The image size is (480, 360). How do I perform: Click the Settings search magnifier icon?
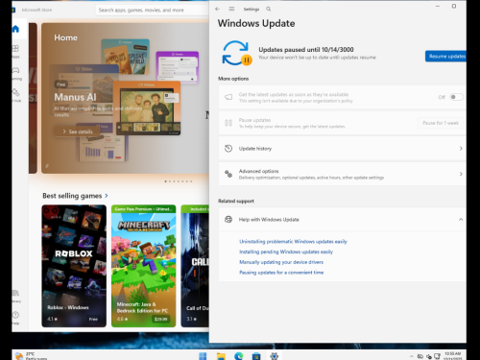(x=269, y=9)
